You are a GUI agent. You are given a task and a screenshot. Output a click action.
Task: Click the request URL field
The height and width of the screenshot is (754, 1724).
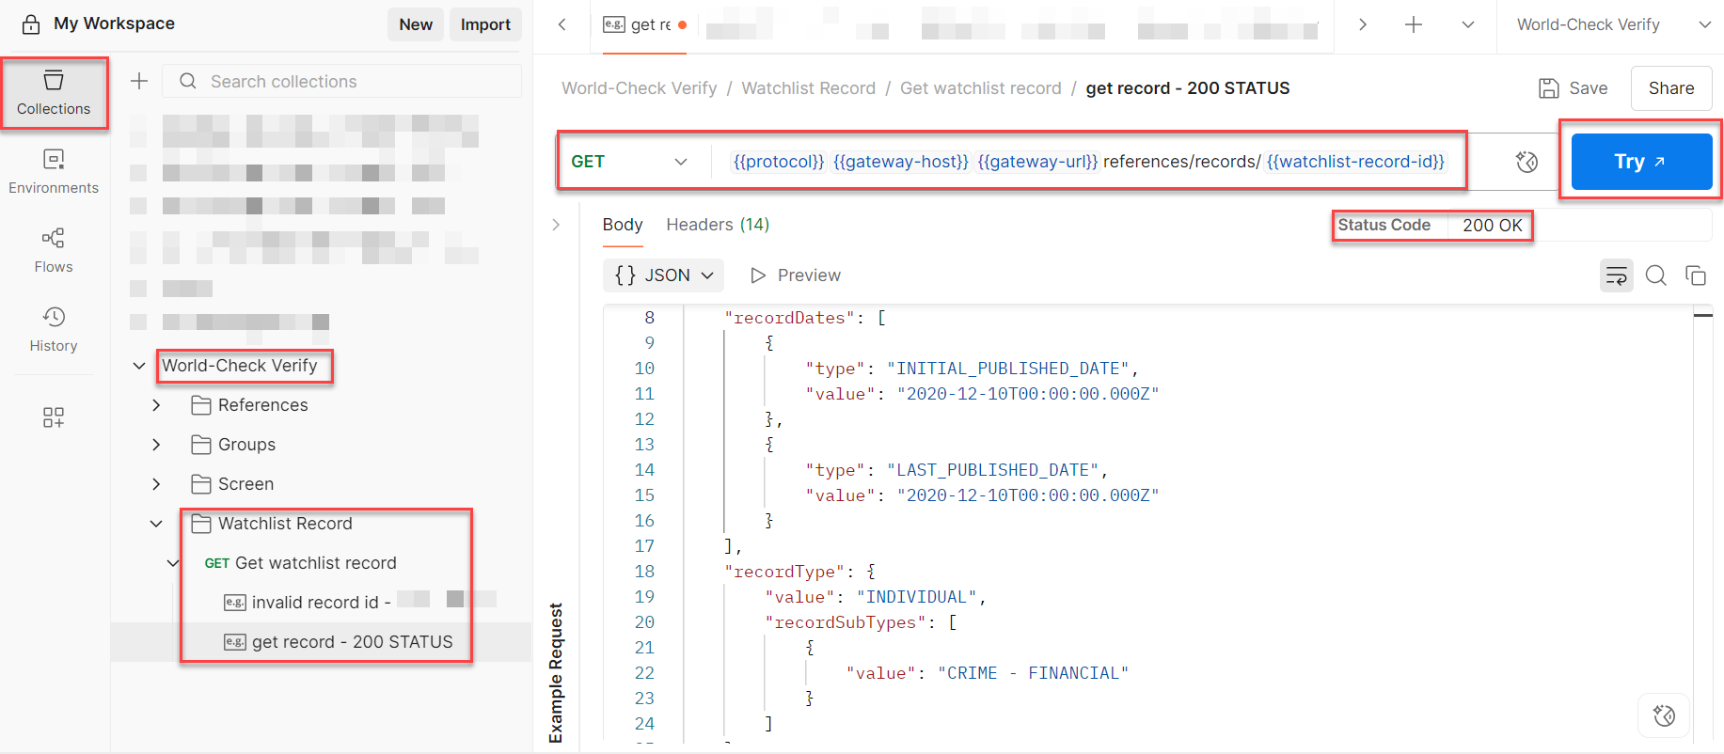click(1088, 162)
